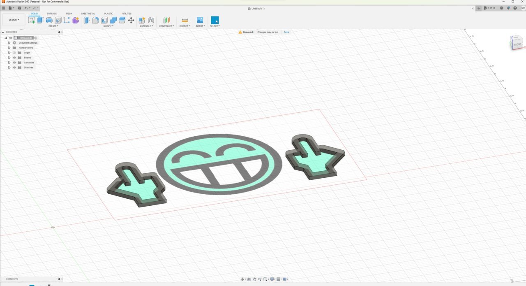The height and width of the screenshot is (286, 526).
Task: Open Grid and Snaps settings icon
Action: click(x=279, y=279)
